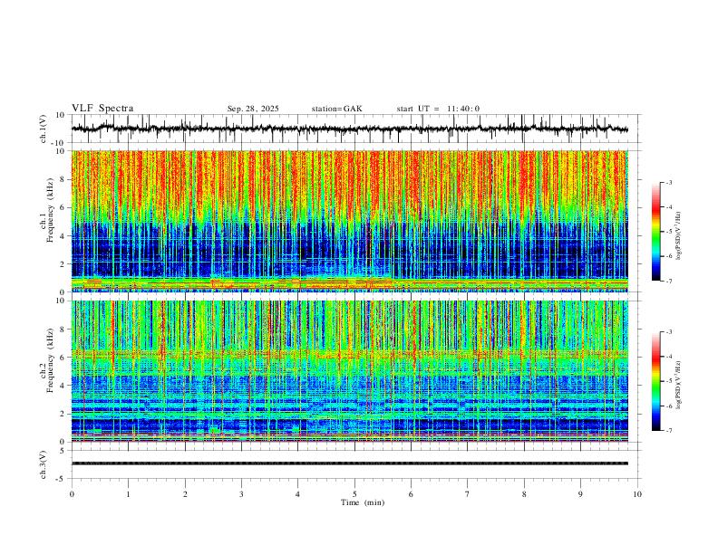
Task: Click the ch.3(V) axis label
Action: (x=44, y=464)
